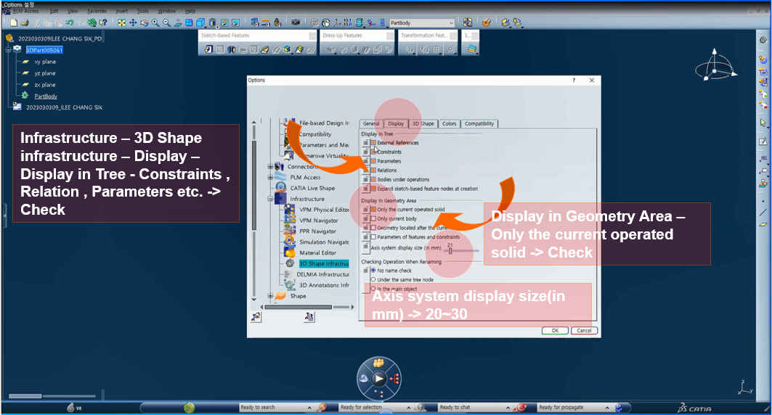Viewport: 772px width, 415px height.
Task: Select PPR Navigator in options tree
Action: (x=317, y=231)
